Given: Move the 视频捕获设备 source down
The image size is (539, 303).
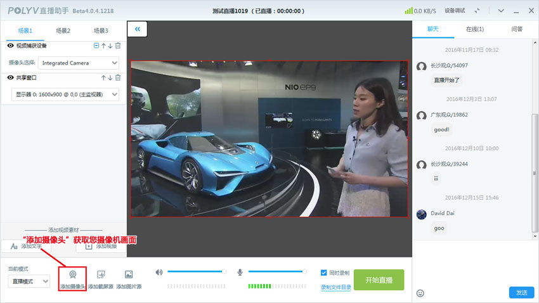Looking at the screenshot, I should [110, 46].
